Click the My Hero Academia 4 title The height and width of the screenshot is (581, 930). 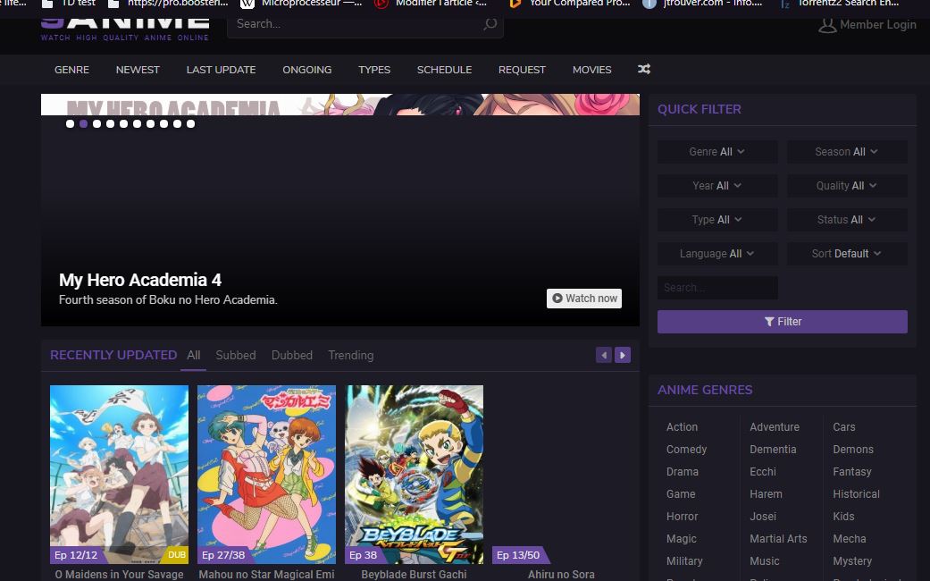coord(140,280)
